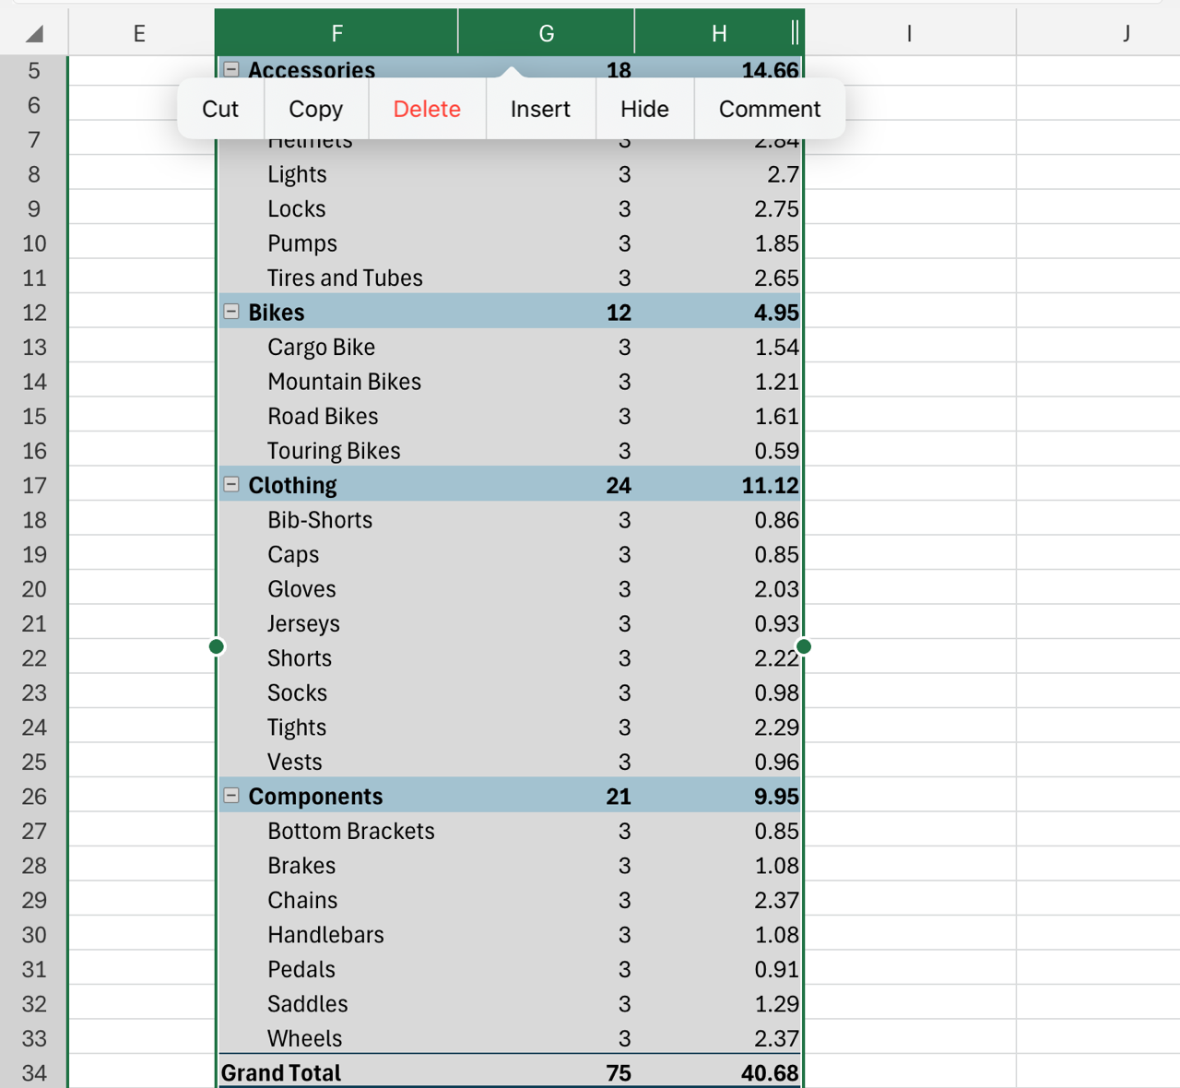The image size is (1180, 1088).
Task: Collapse the Bikes group
Action: [x=231, y=312]
